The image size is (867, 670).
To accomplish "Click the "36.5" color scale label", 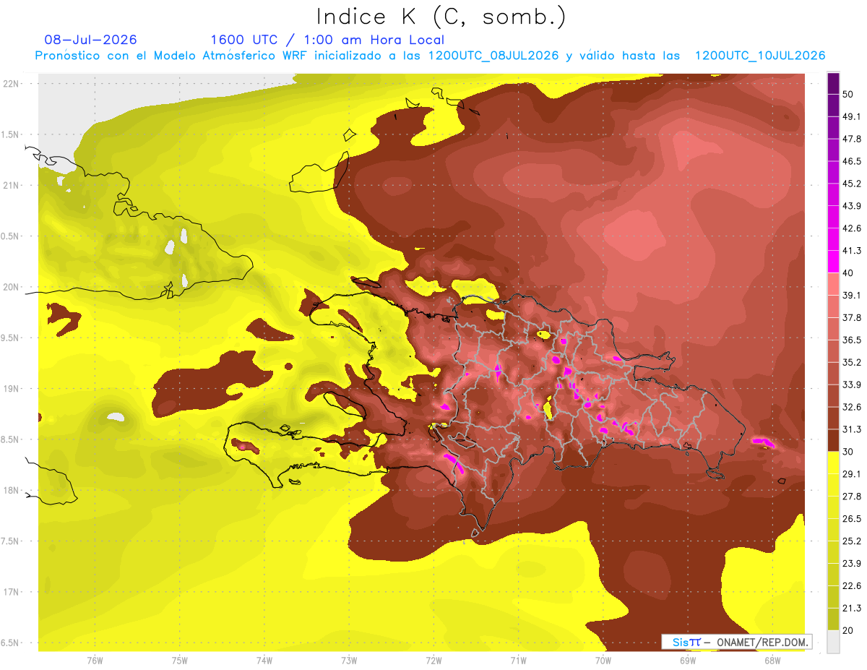I will tap(852, 340).
